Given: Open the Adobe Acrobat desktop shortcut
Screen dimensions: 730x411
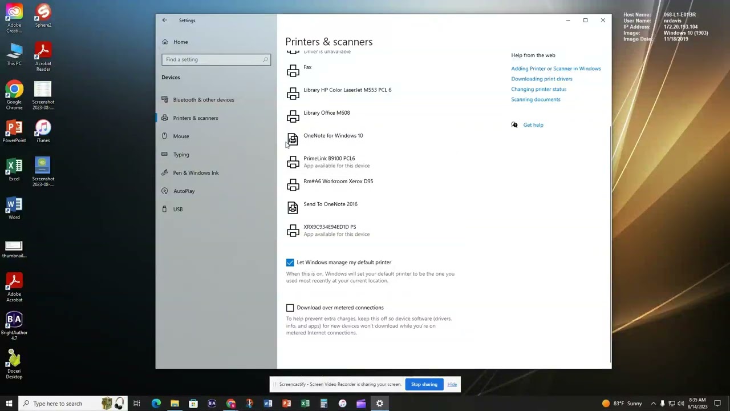Looking at the screenshot, I should (x=14, y=288).
